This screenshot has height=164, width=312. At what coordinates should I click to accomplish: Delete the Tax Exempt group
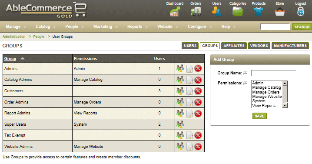[198, 135]
